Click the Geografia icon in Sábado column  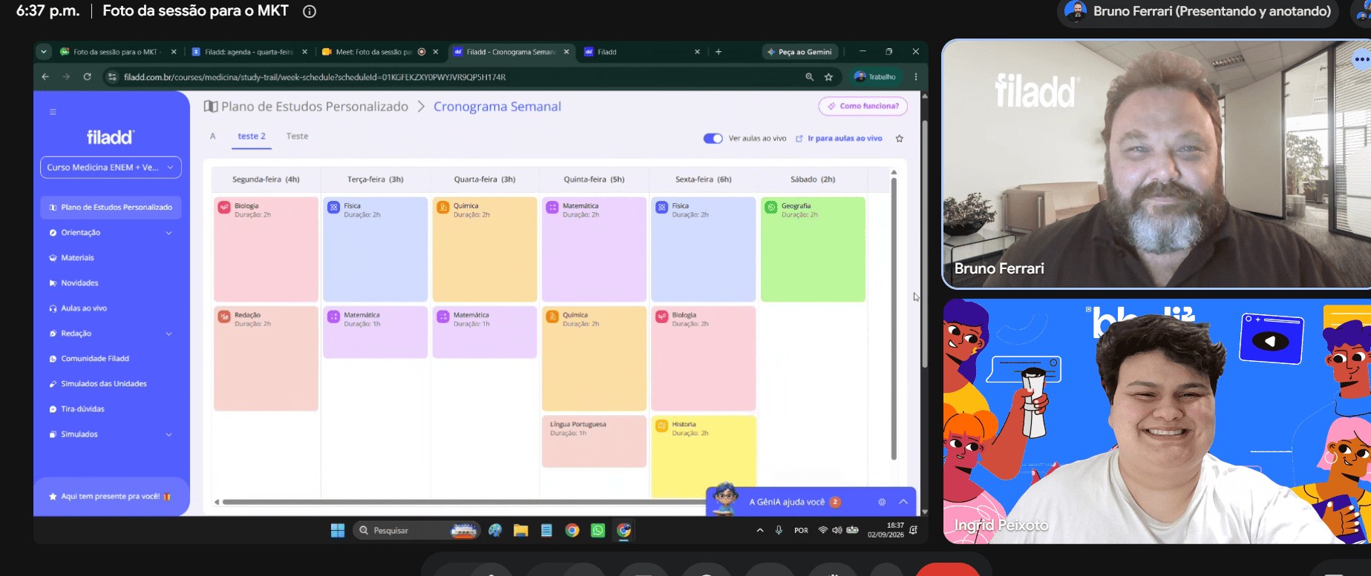(771, 207)
